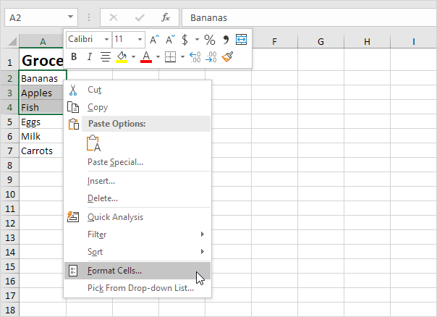
Task: Click the Decrease Decimal icon
Action: [x=211, y=56]
